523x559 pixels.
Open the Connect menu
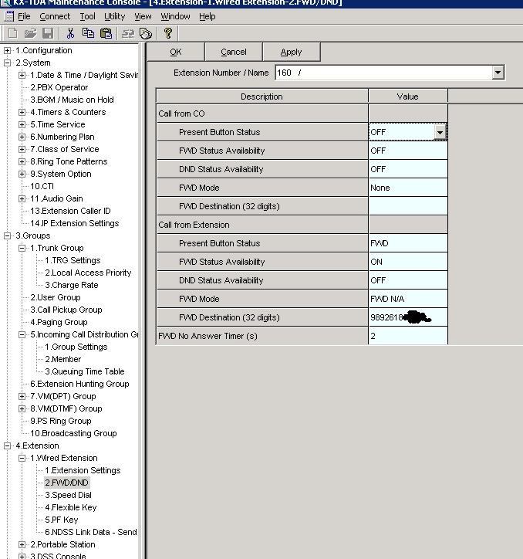(55, 16)
